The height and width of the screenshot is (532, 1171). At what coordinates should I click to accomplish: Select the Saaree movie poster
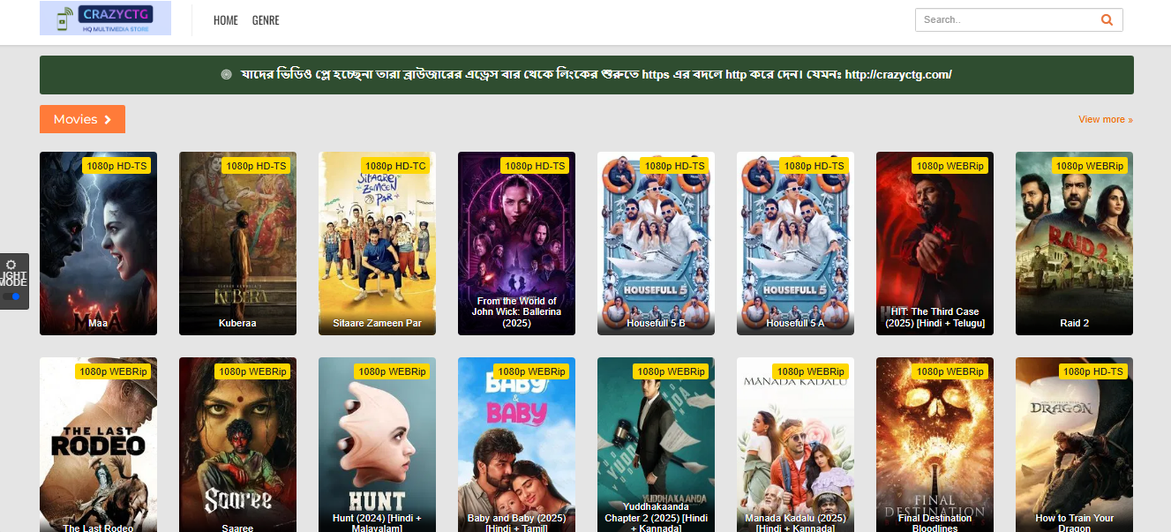coord(237,445)
